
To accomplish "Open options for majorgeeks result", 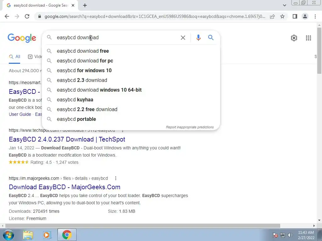I will [116, 178].
